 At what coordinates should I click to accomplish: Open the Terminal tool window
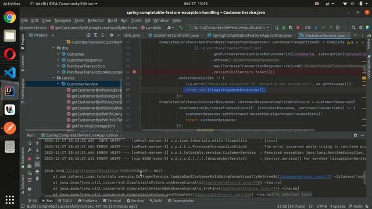pos(112,201)
